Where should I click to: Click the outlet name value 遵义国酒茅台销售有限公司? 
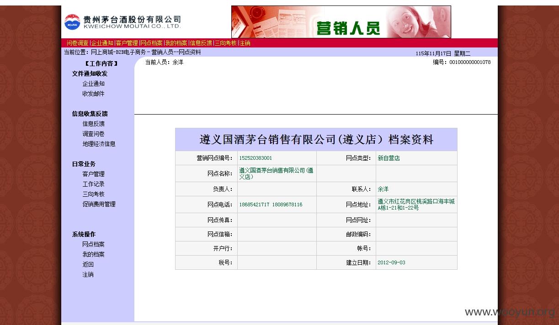(x=277, y=173)
